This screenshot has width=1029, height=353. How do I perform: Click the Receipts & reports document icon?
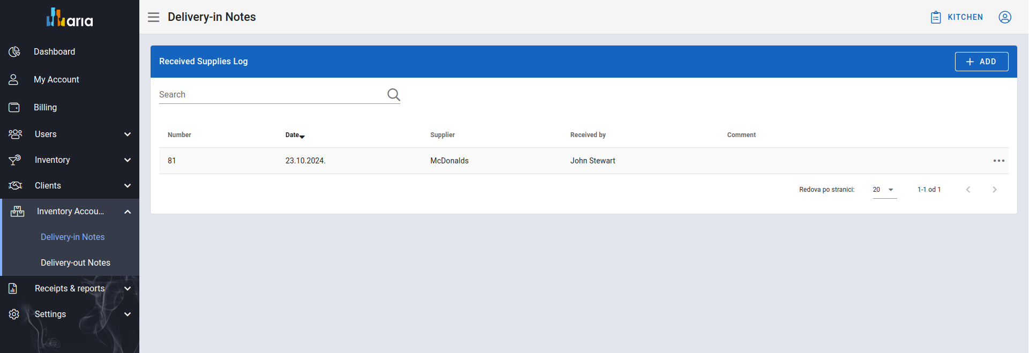coord(13,288)
